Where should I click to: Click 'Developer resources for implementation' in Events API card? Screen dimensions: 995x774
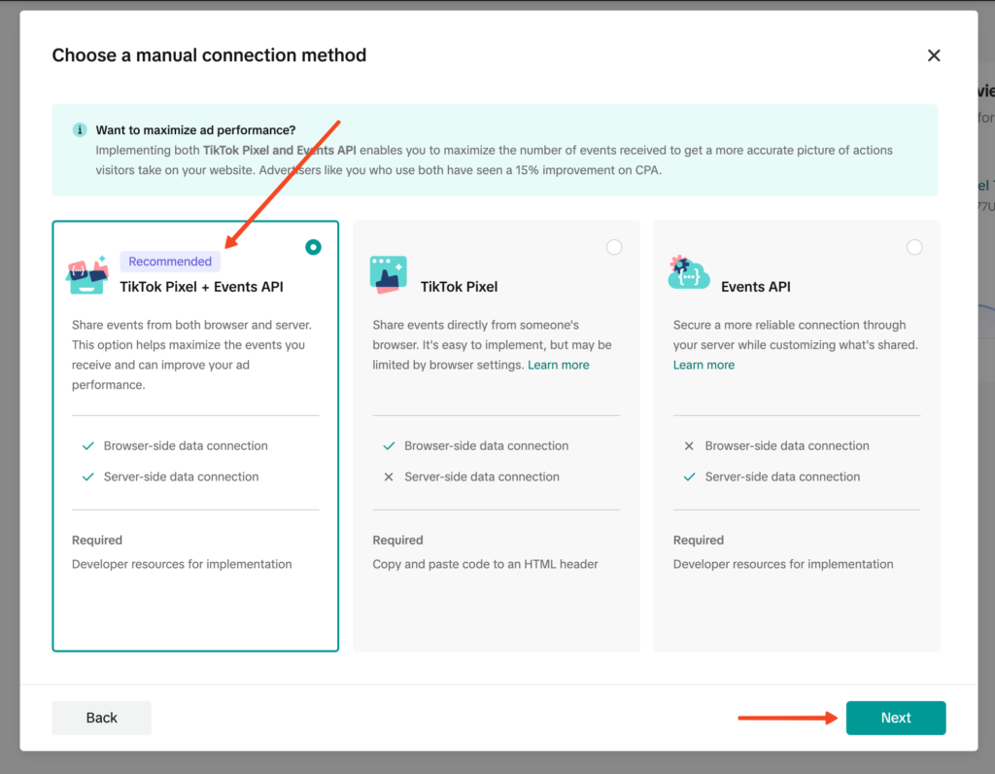pyautogui.click(x=783, y=564)
